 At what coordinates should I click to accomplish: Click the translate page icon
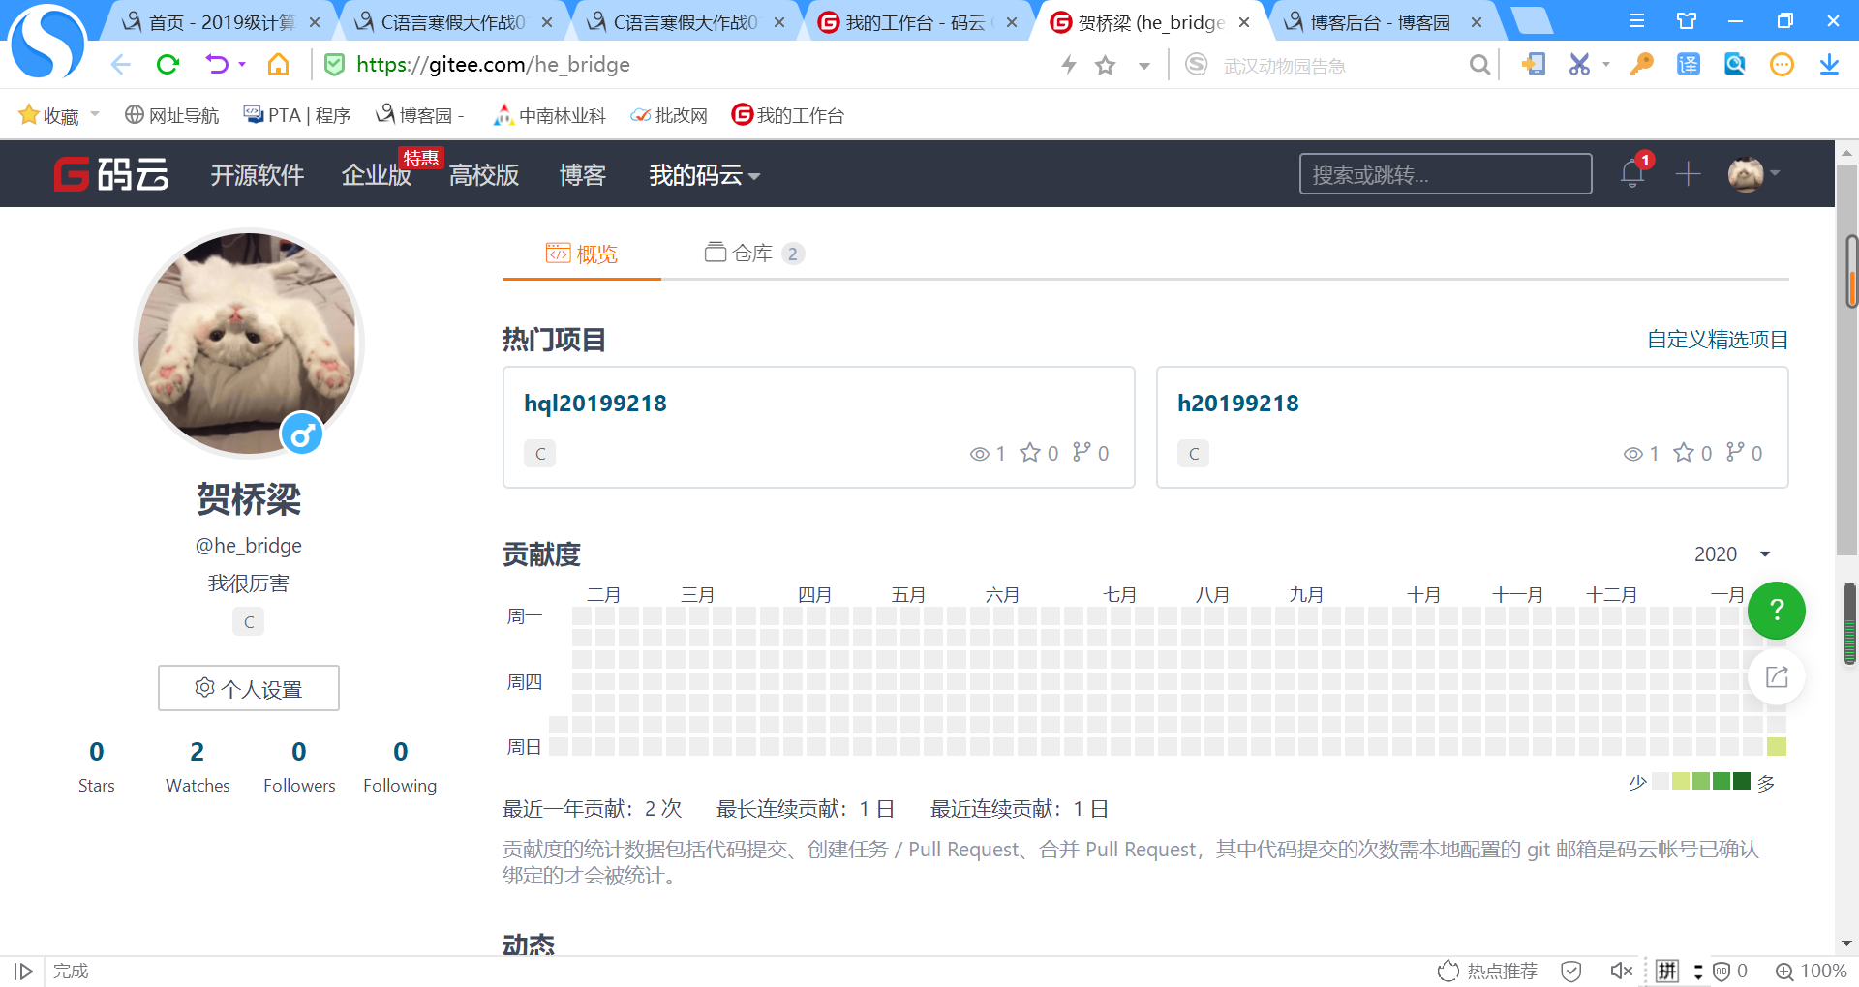click(x=1689, y=65)
